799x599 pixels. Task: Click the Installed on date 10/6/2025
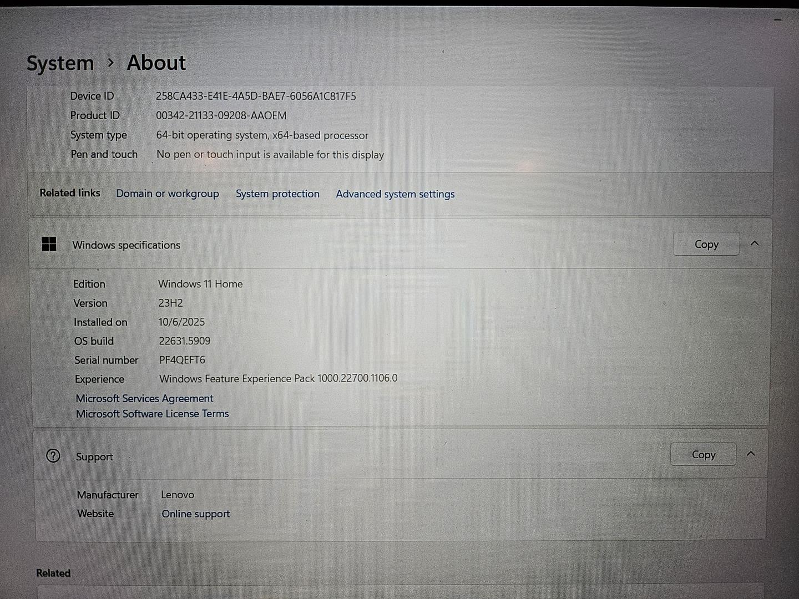[x=181, y=322]
